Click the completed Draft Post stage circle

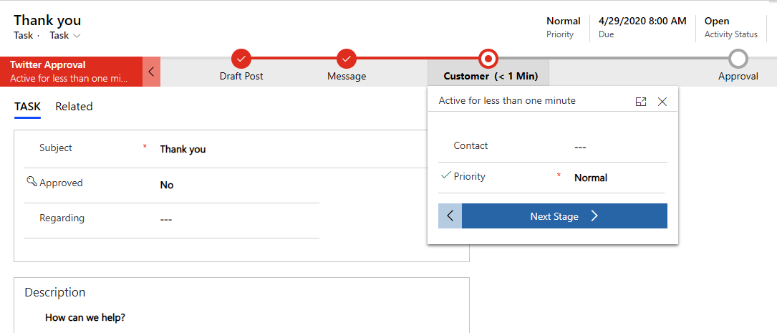click(x=241, y=59)
